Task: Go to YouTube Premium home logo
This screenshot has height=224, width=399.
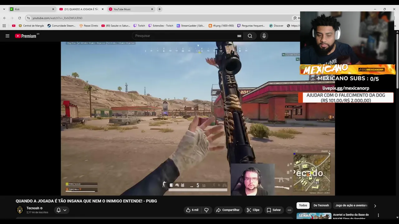Action: [x=26, y=36]
